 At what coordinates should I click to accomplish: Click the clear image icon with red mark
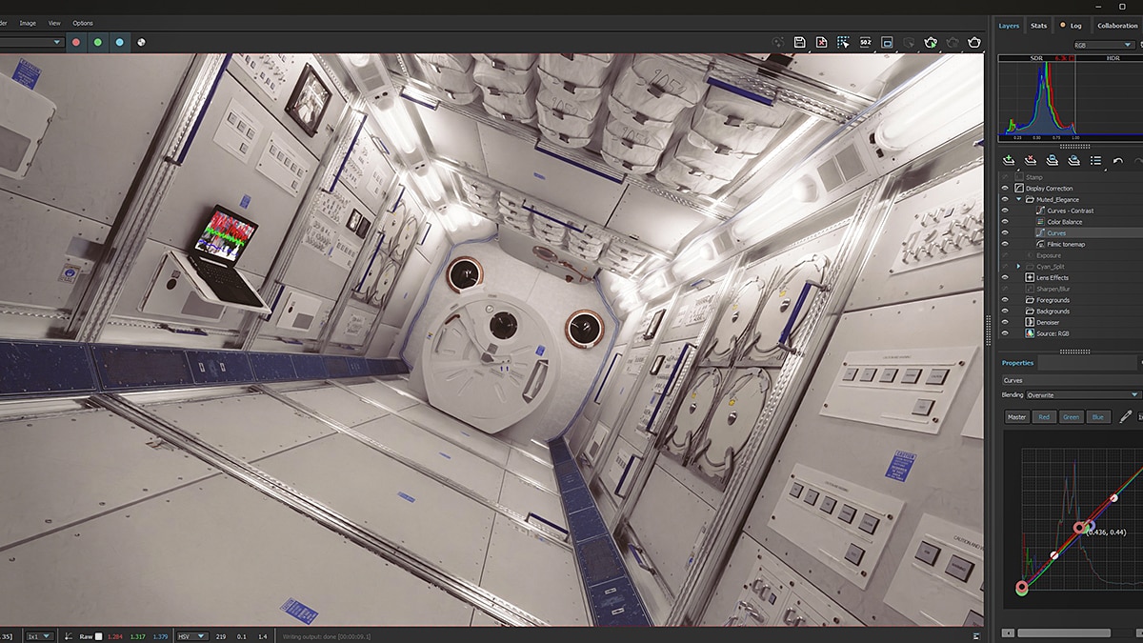pyautogui.click(x=821, y=42)
